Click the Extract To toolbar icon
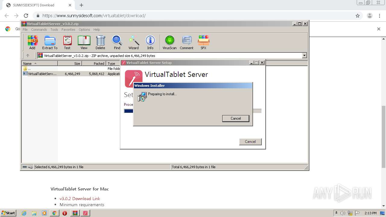The width and height of the screenshot is (386, 217). [x=50, y=42]
